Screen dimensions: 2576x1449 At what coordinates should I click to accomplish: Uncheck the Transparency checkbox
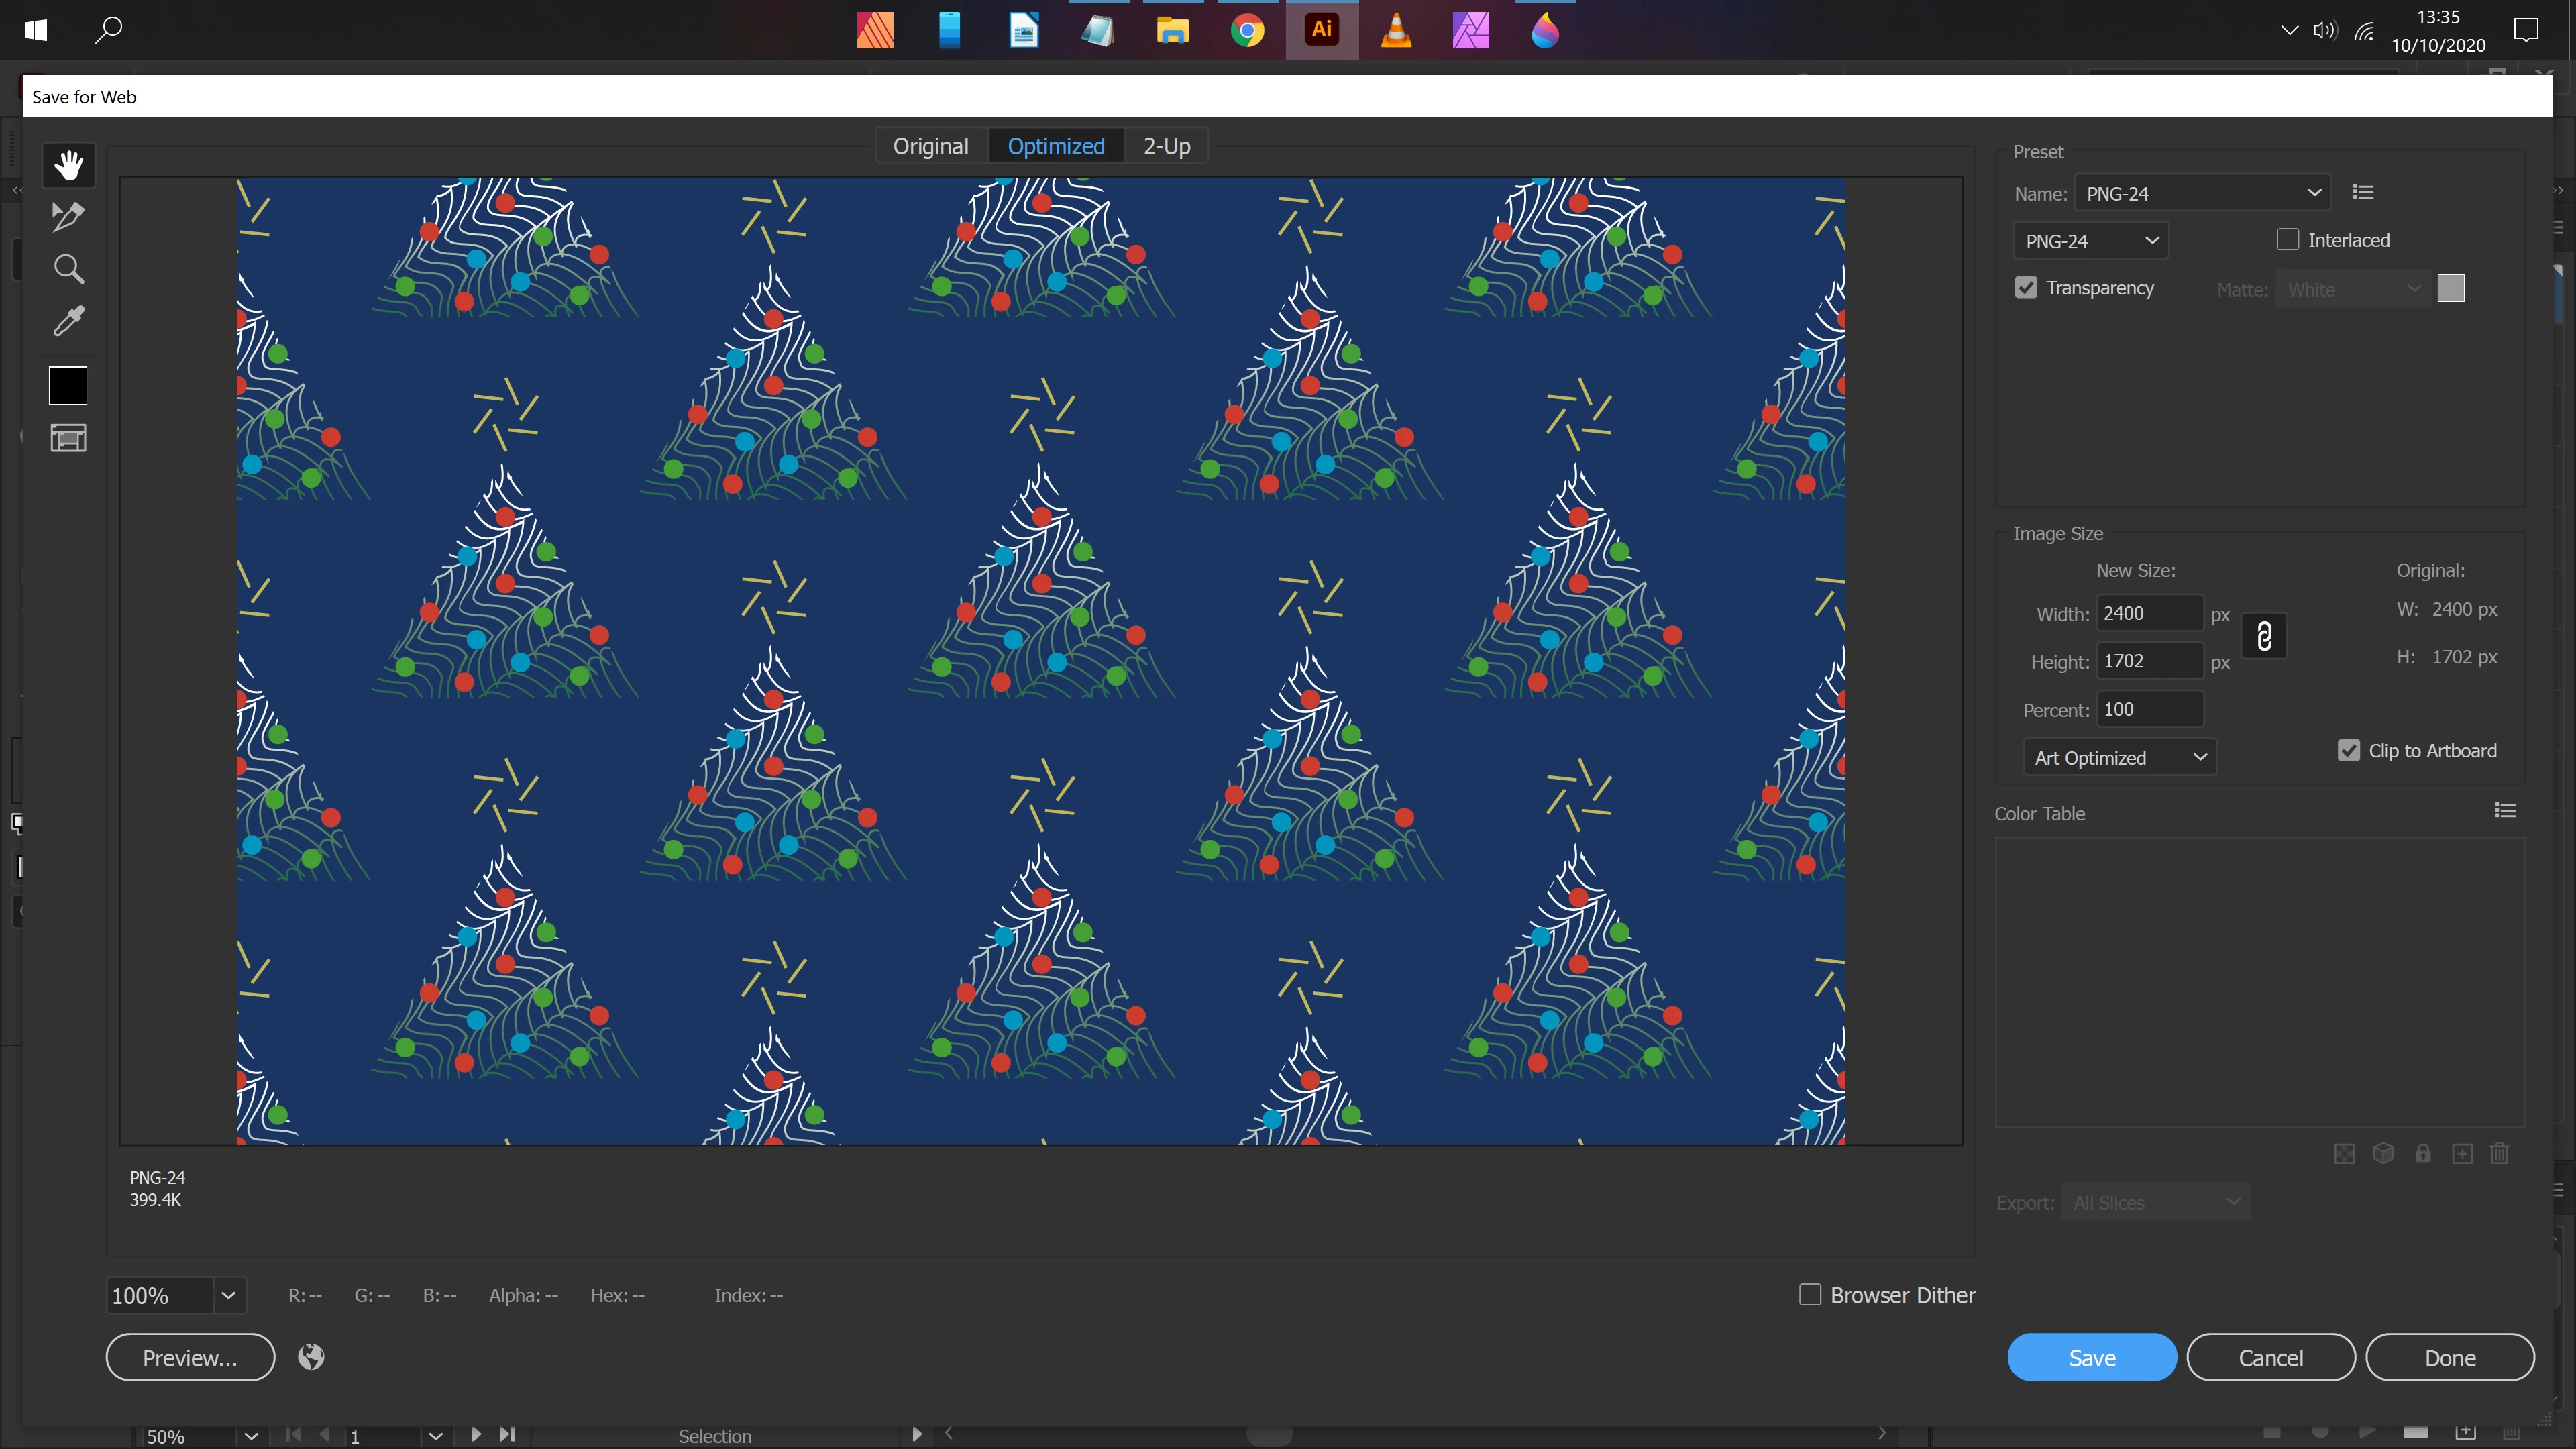pyautogui.click(x=2026, y=288)
